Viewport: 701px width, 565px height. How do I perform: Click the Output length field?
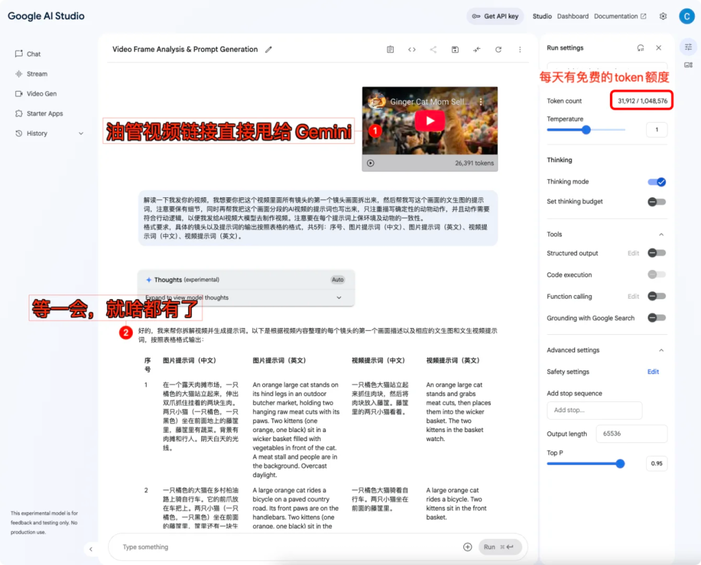631,434
